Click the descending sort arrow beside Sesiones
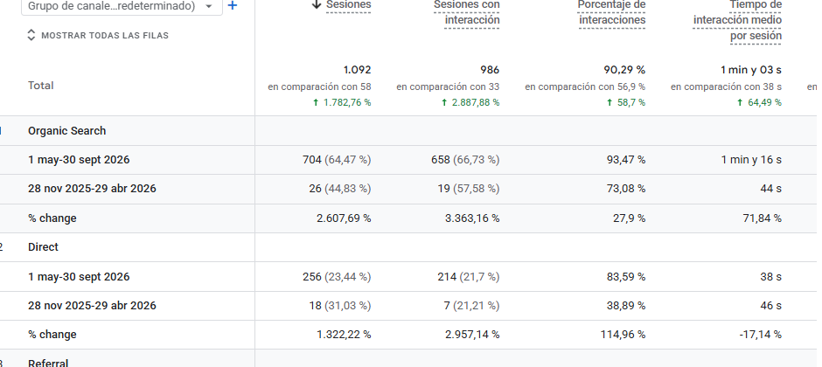Image resolution: width=822 pixels, height=367 pixels. point(316,4)
